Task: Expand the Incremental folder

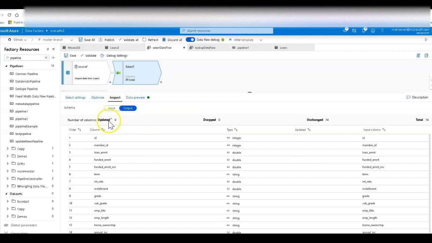Action: coord(8,171)
